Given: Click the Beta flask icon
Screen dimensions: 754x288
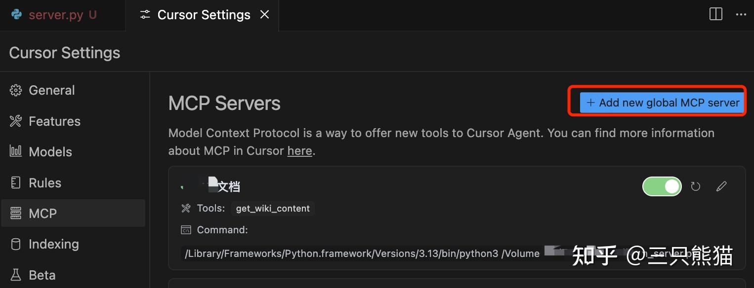Looking at the screenshot, I should 16,275.
